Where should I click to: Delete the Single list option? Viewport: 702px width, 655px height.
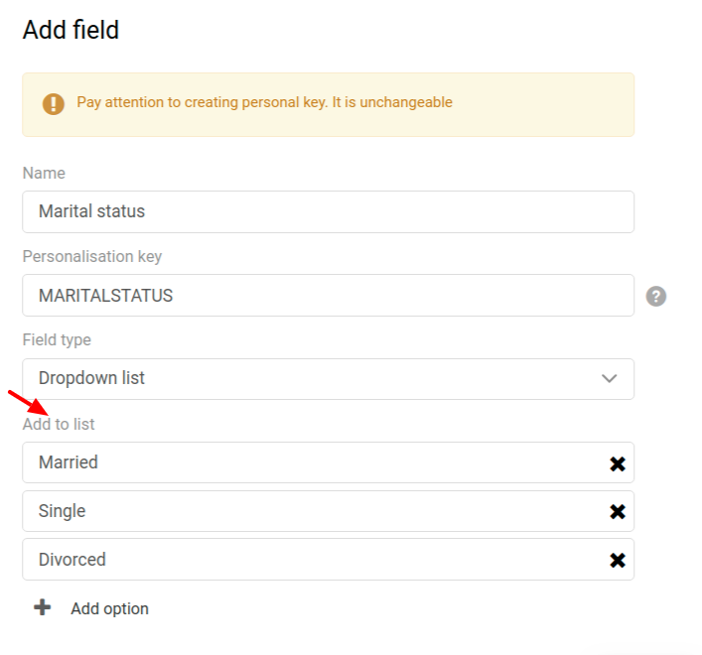coord(618,511)
